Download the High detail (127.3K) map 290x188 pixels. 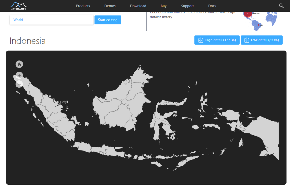coord(217,40)
